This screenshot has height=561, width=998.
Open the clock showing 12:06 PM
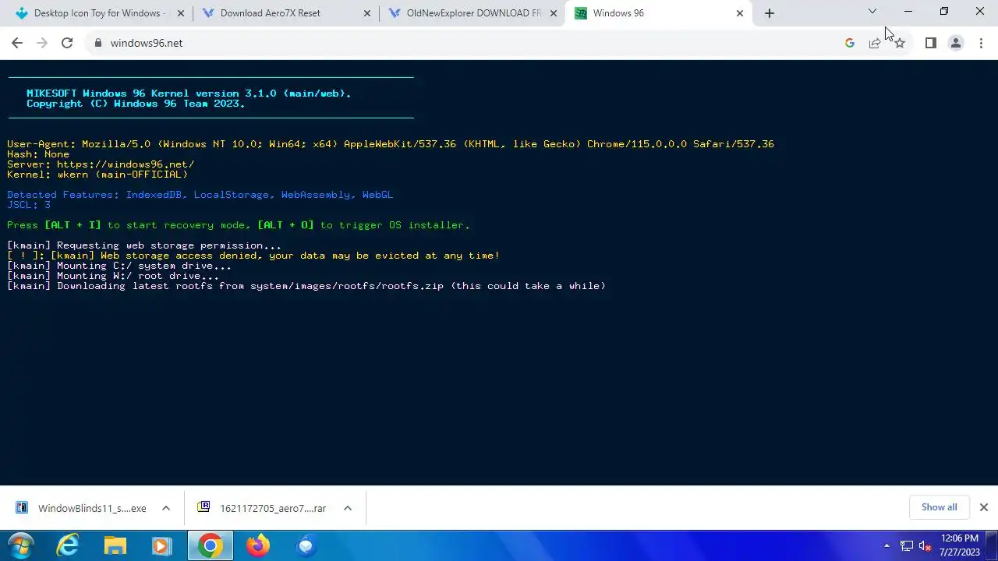click(x=959, y=545)
